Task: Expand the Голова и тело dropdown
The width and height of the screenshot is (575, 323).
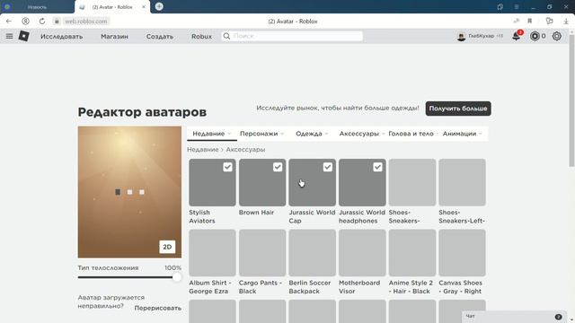Action: pyautogui.click(x=413, y=134)
